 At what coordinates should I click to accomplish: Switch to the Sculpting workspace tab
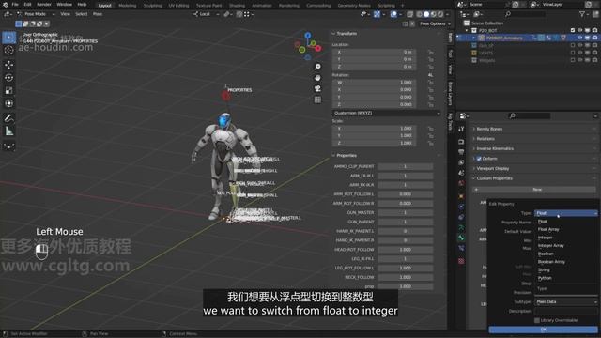click(x=152, y=6)
